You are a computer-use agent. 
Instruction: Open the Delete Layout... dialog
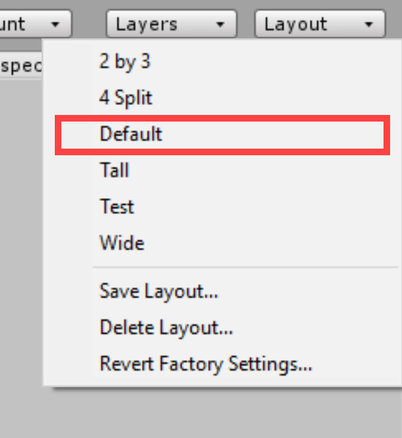[166, 327]
